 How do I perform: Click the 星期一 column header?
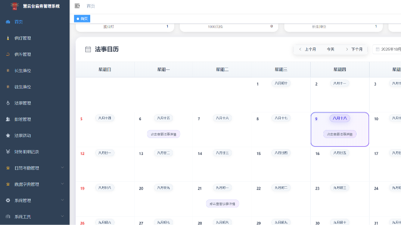164,69
